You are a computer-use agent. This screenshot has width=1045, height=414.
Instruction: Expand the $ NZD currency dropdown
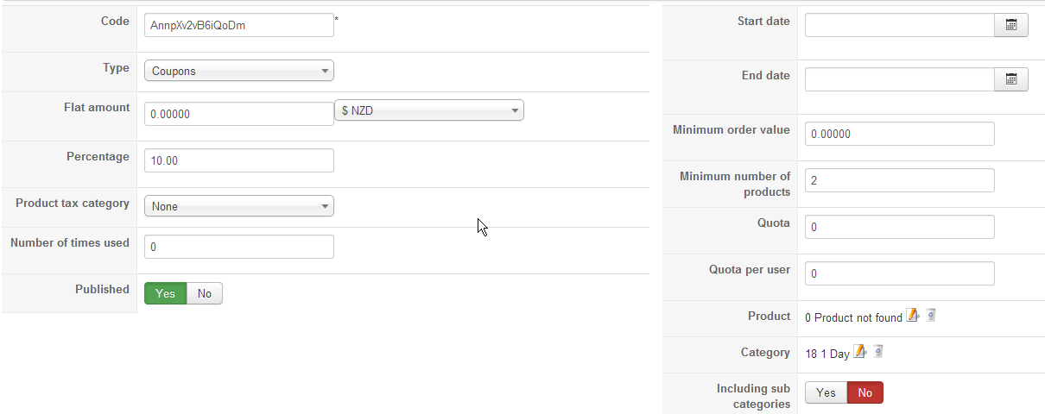coord(428,110)
